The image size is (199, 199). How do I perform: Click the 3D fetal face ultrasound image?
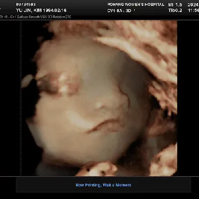pyautogui.click(x=99, y=98)
